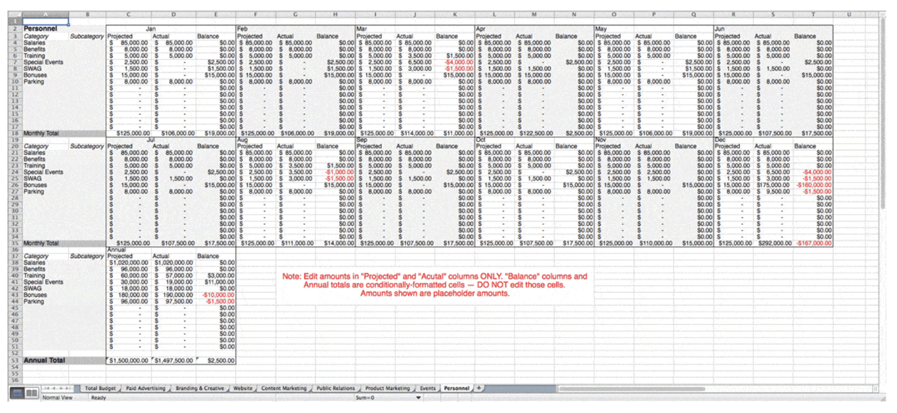897x413 pixels.
Task: Select the $1,497,500.00 annual actual total
Action: click(173, 360)
